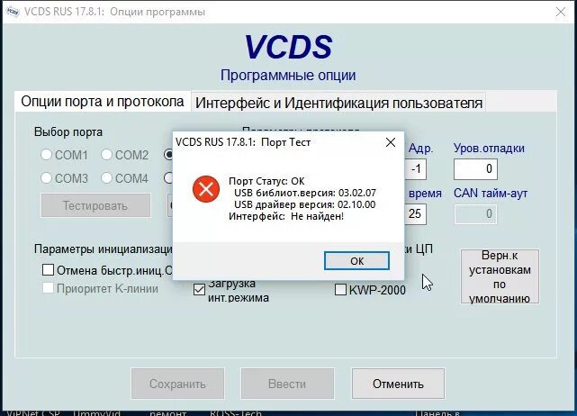Click Верн.к установкам по умолчанию button
Viewport: 577px width, 416px height.
(x=500, y=276)
